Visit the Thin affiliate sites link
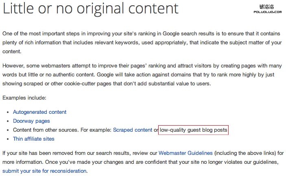The width and height of the screenshot is (286, 176). 33,139
